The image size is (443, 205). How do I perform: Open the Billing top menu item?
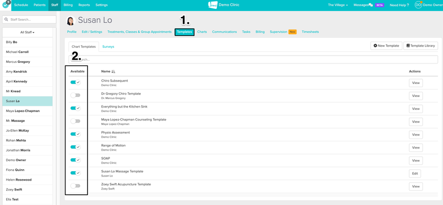(68, 5)
